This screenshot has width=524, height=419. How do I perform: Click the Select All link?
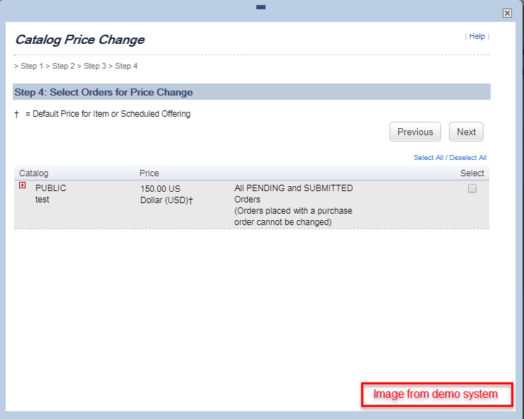428,158
